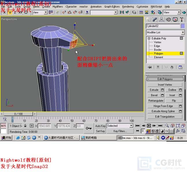Viewport: 187px width, 172px height.
Task: Click the Set Keys large key button
Action: click(89, 128)
